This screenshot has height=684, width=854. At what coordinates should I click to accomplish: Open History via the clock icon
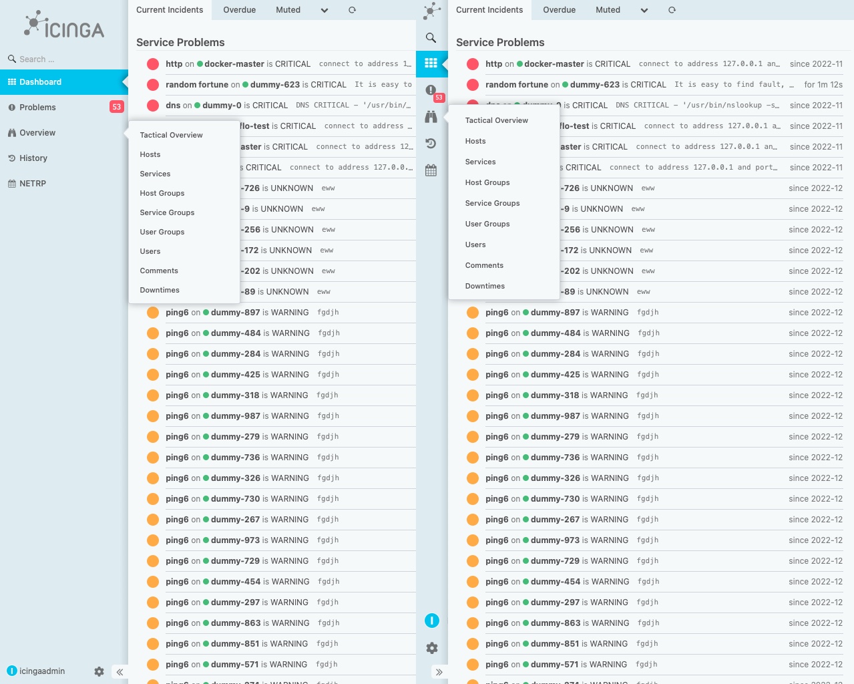[431, 142]
